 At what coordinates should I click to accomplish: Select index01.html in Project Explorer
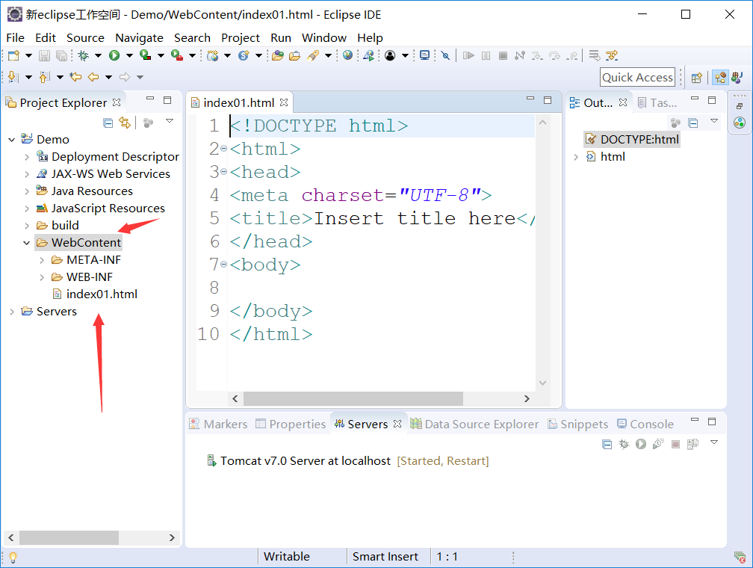pyautogui.click(x=95, y=294)
